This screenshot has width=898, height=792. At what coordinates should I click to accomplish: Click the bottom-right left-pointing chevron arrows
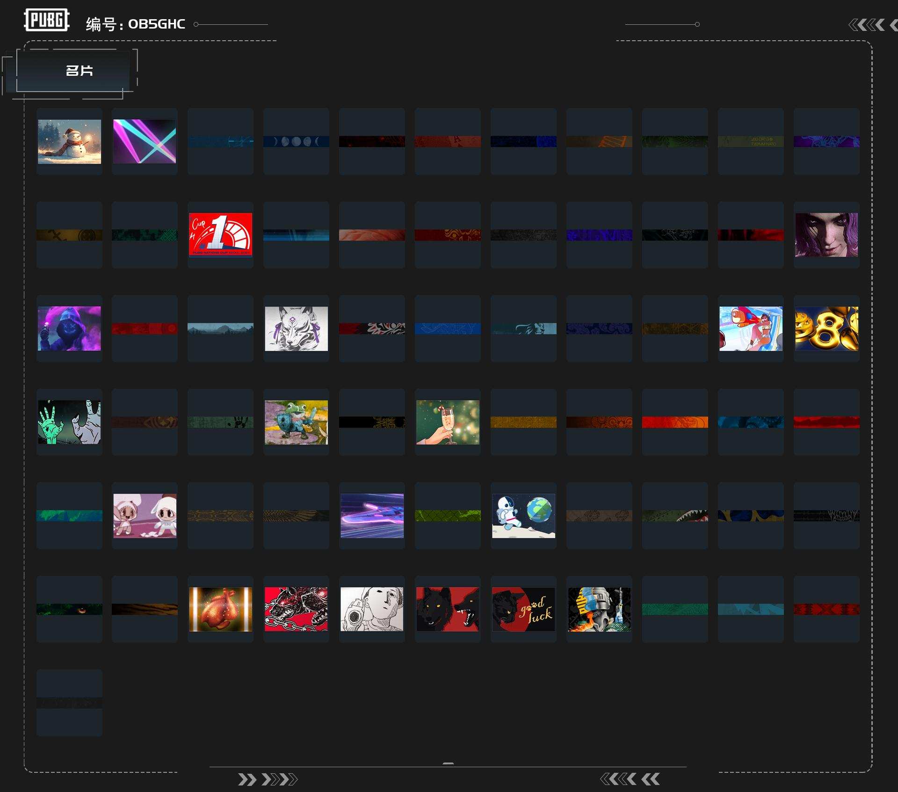tap(630, 779)
